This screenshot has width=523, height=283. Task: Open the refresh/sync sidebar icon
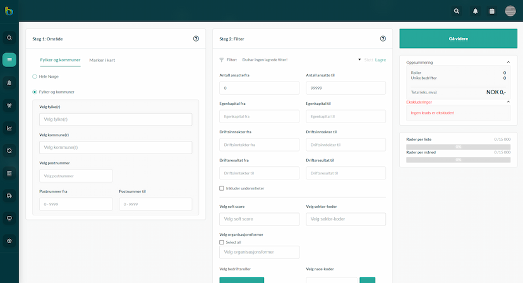9,150
